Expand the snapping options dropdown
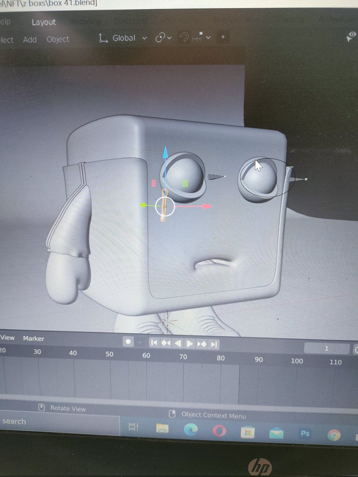358x477 pixels. tap(202, 37)
